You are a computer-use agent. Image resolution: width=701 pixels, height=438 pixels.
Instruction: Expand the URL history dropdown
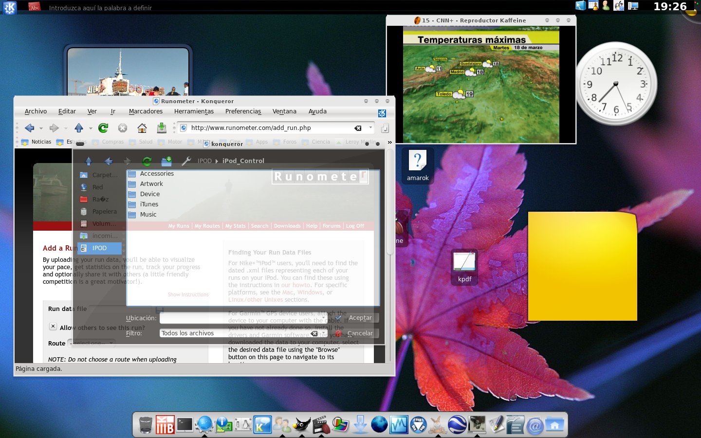point(371,128)
